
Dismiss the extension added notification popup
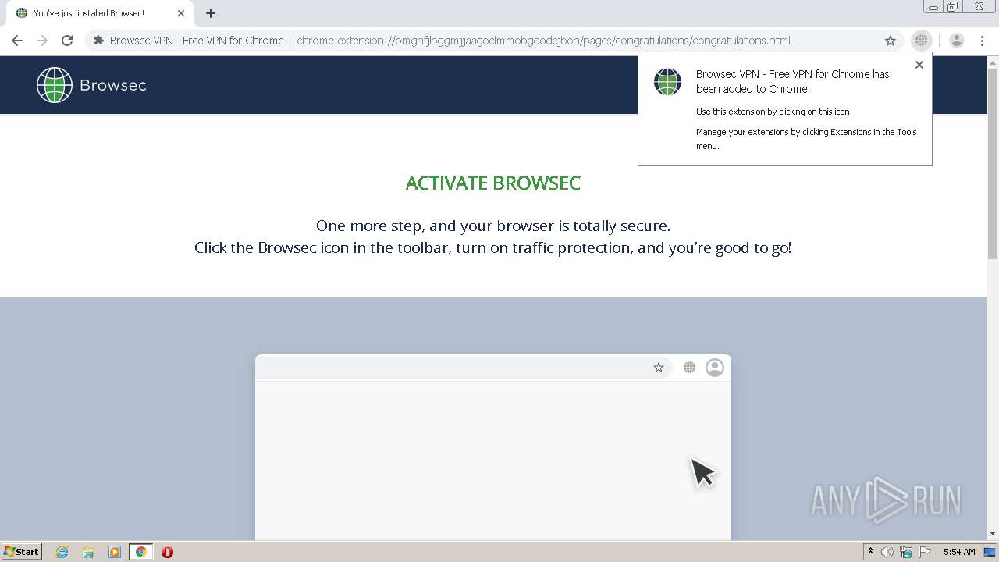pos(919,65)
